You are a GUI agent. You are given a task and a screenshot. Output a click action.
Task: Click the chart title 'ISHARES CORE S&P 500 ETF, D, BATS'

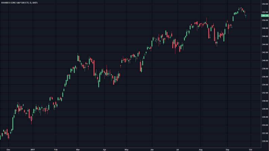(x=19, y=3)
